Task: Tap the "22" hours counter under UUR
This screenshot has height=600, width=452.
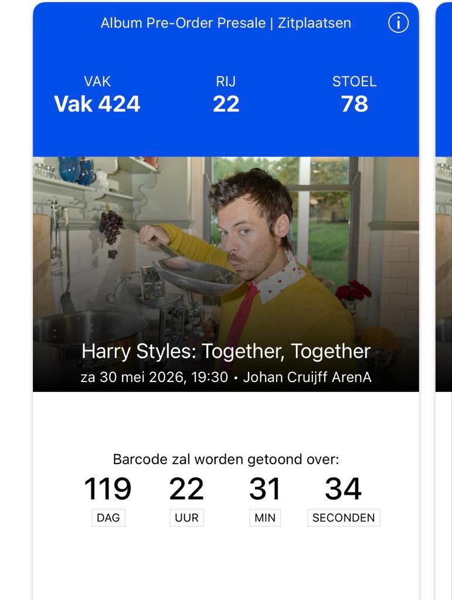Action: 185,488
